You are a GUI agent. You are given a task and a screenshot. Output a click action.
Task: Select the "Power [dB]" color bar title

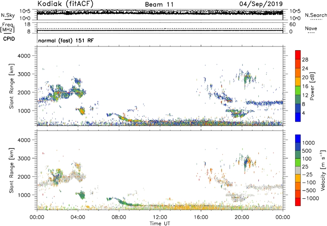pyautogui.click(x=312, y=86)
